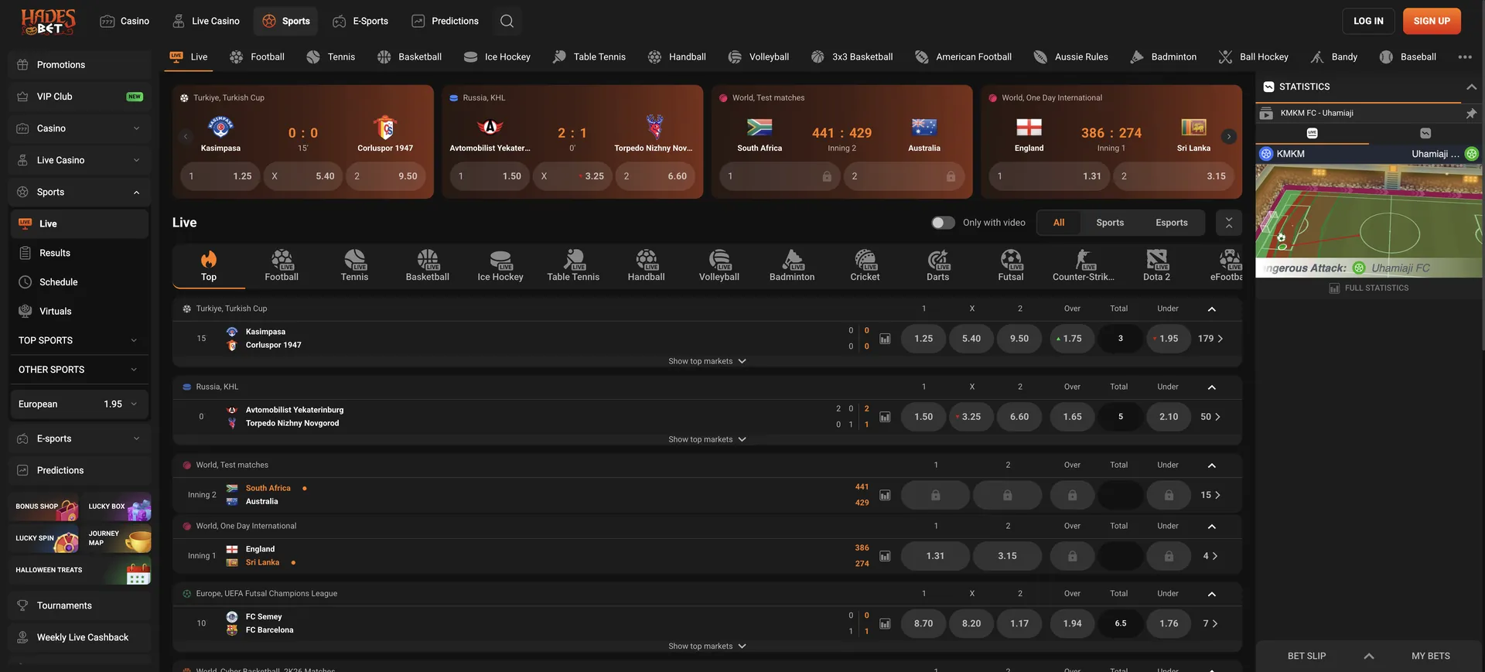Open Lucky Box promo tile
The image size is (1485, 672).
[118, 507]
